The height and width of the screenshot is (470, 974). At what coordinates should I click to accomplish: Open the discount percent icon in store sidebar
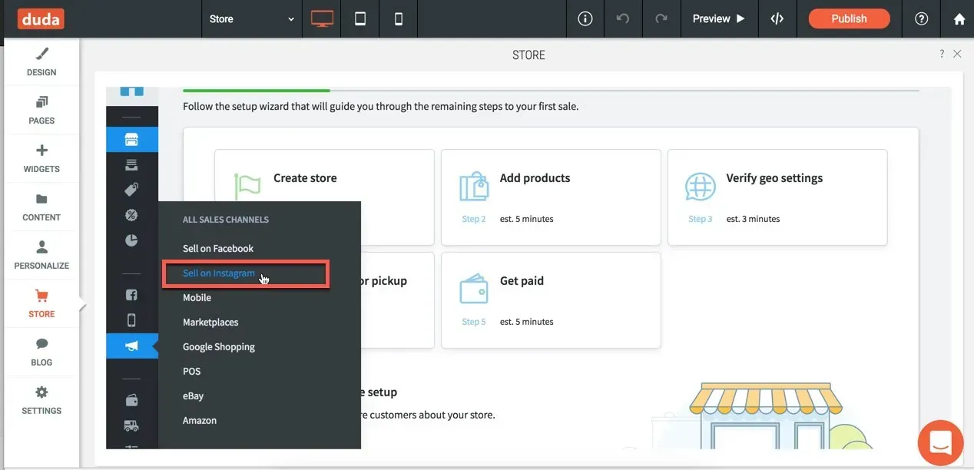(x=131, y=215)
